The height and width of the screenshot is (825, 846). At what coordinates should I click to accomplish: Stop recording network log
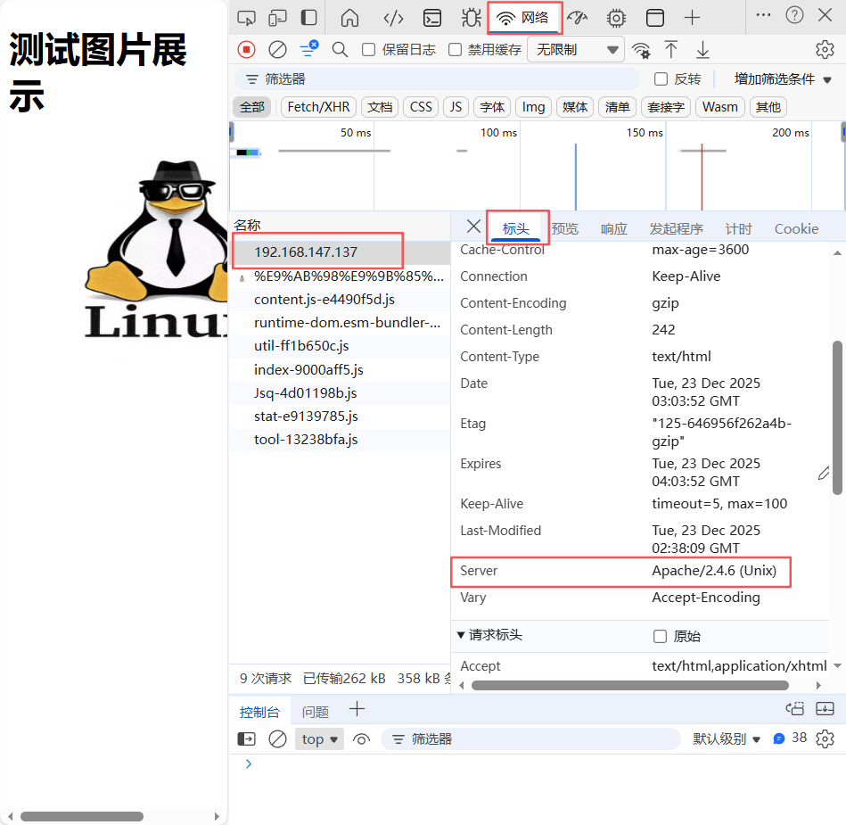[x=246, y=50]
